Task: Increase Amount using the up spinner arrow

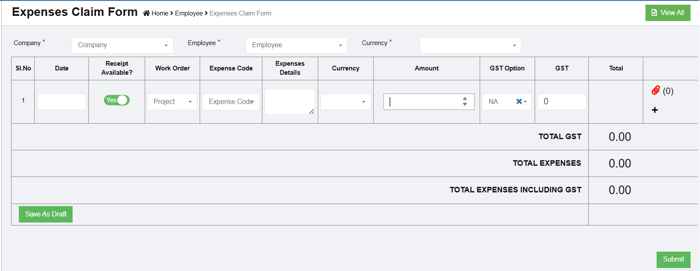Action: point(465,98)
